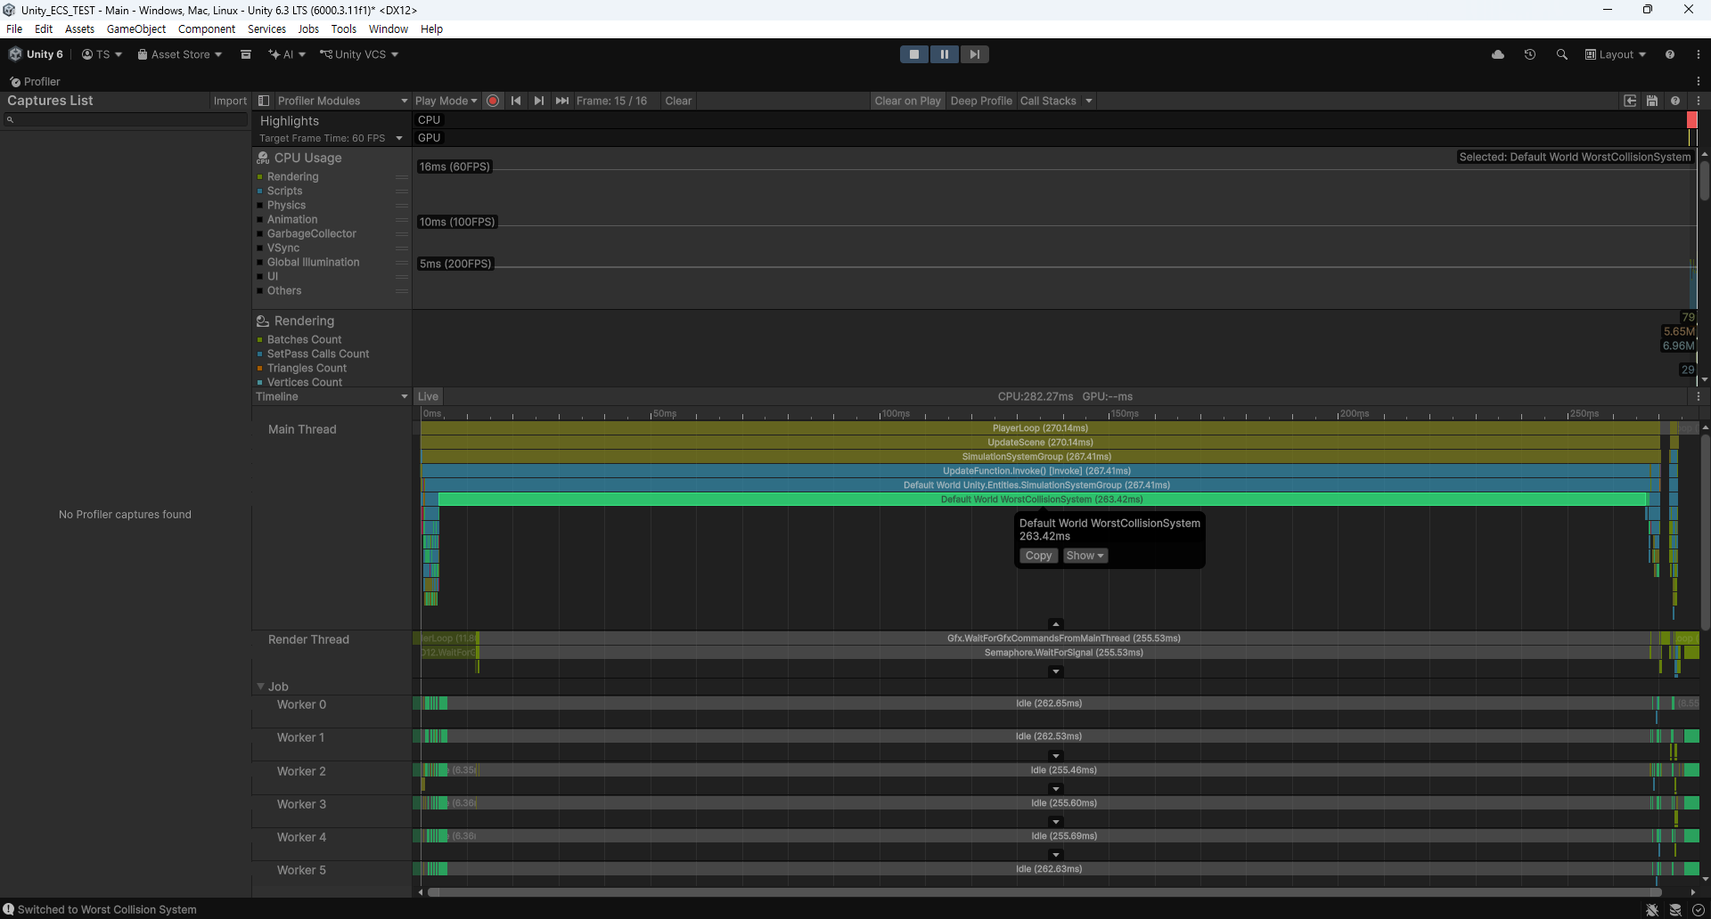Toggle the Live timeline button

pyautogui.click(x=428, y=396)
